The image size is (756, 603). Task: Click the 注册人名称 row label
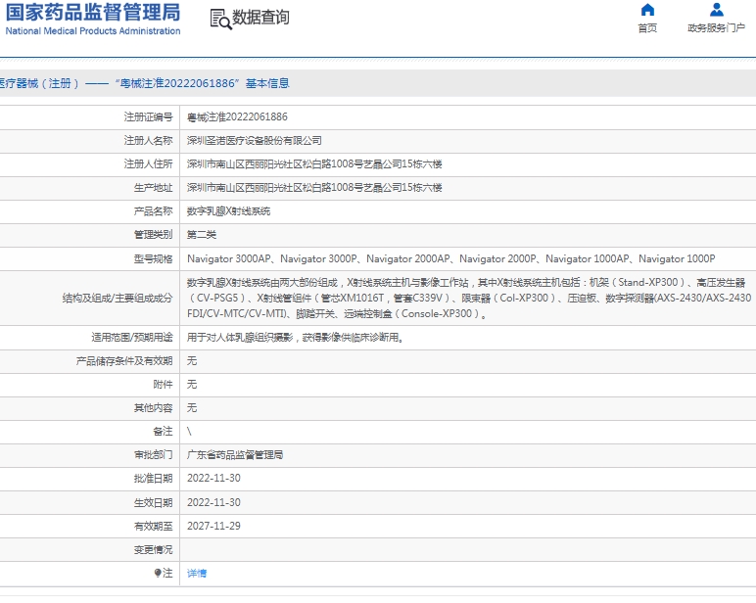point(148,141)
